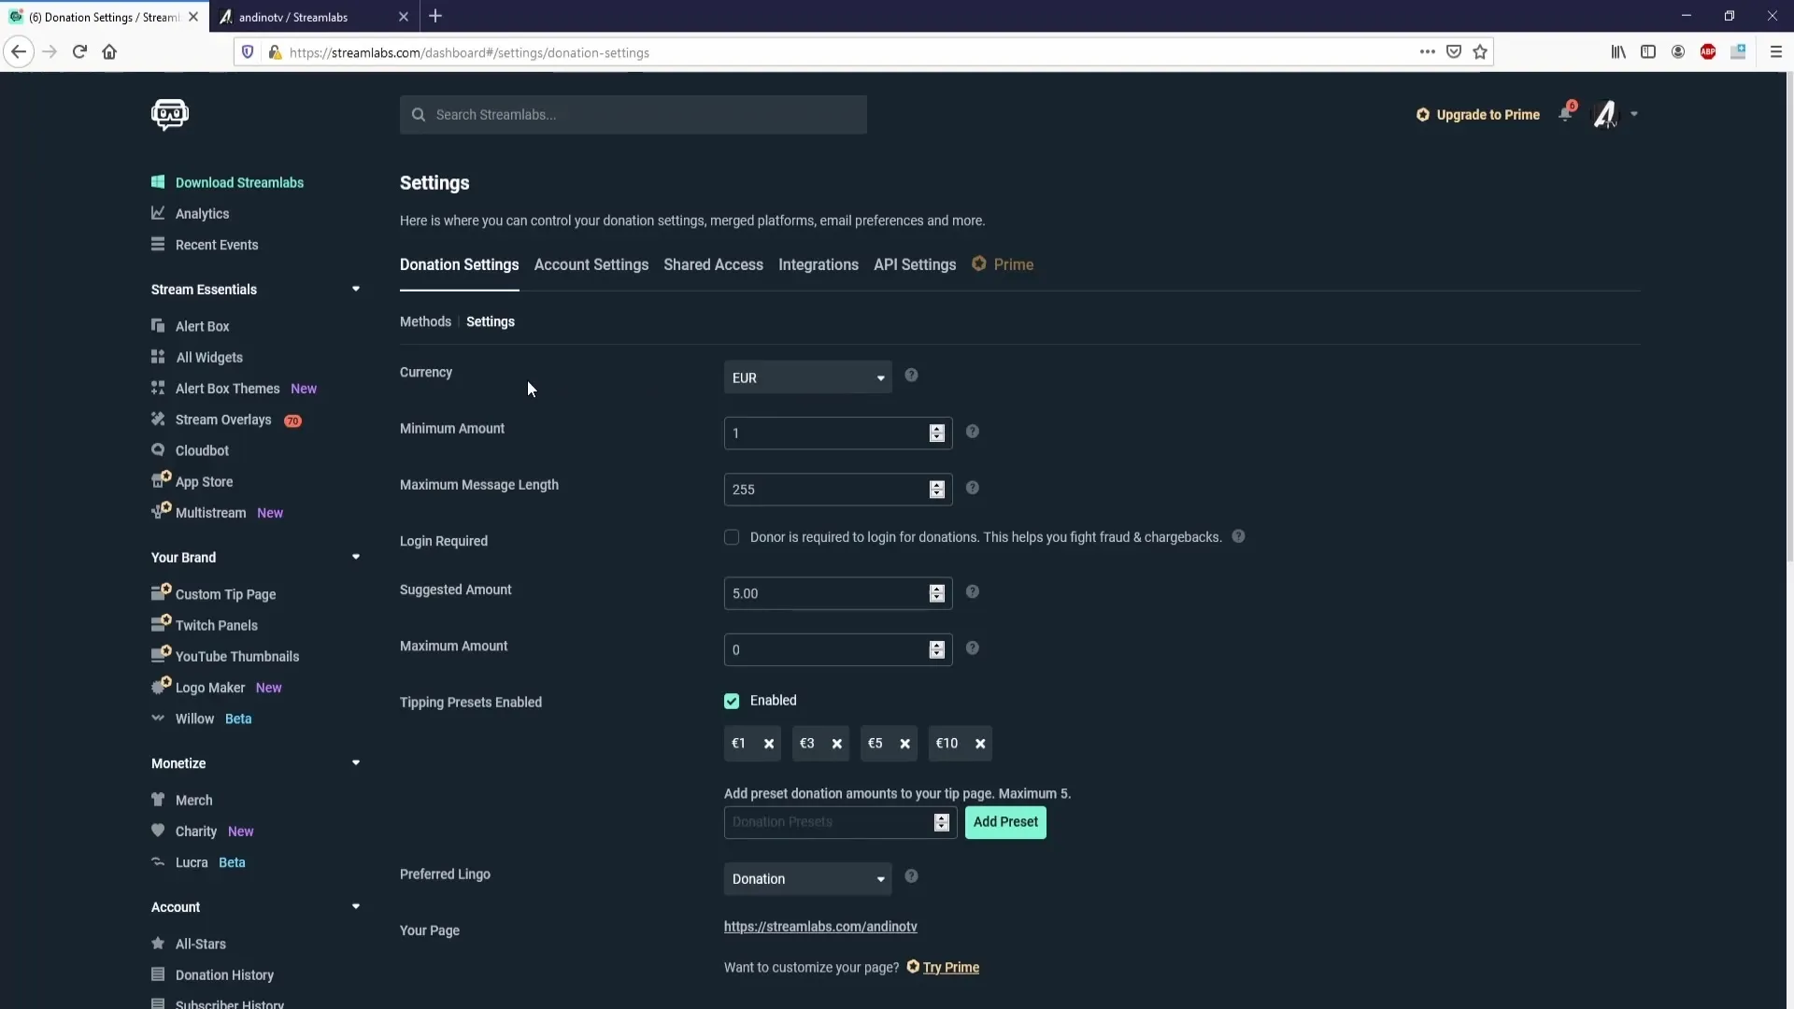Remove the €10 tipping preset
The width and height of the screenshot is (1794, 1009).
point(980,744)
